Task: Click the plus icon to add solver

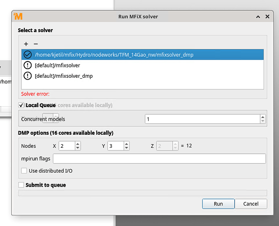Action: point(26,44)
